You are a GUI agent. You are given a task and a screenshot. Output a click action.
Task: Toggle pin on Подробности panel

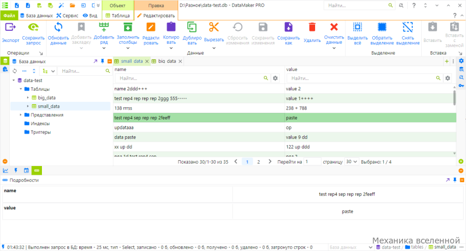[455, 180]
